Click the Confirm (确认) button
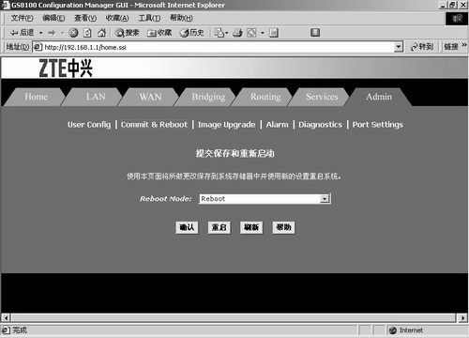This screenshot has height=338, width=469. [187, 227]
